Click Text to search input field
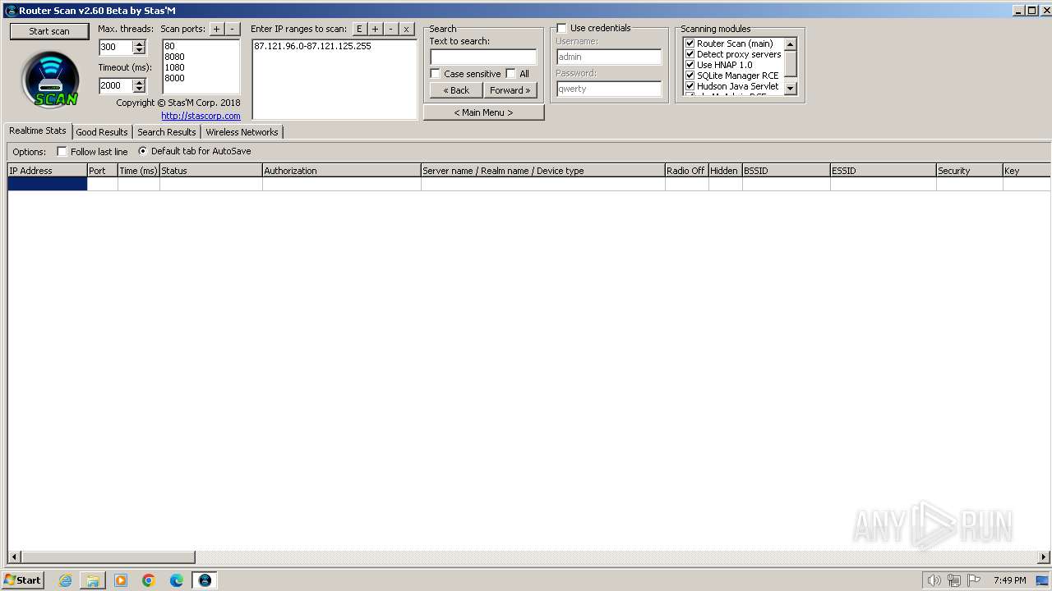The height and width of the screenshot is (591, 1052). click(483, 57)
